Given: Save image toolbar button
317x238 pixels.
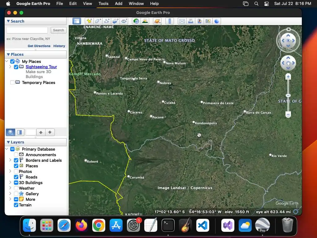Looking at the screenshot, I should coord(199,21).
